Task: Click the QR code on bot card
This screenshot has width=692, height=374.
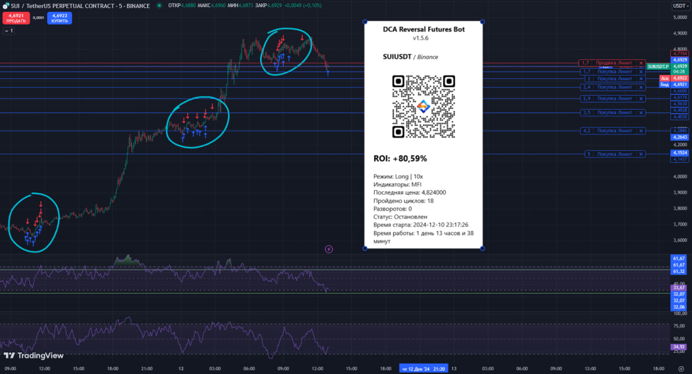Action: (423, 106)
